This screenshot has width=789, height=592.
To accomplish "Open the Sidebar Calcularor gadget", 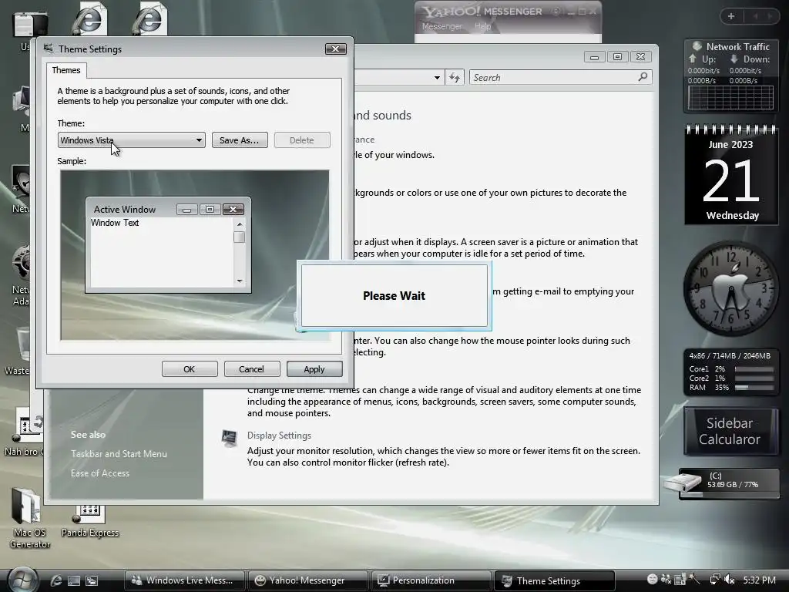I will pos(731,431).
